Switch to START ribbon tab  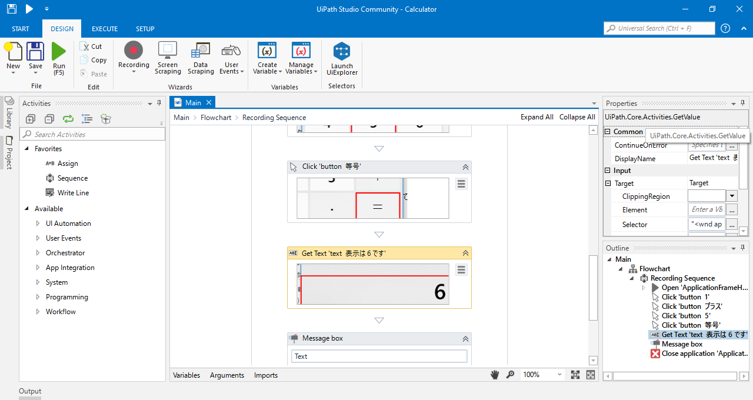pyautogui.click(x=21, y=29)
